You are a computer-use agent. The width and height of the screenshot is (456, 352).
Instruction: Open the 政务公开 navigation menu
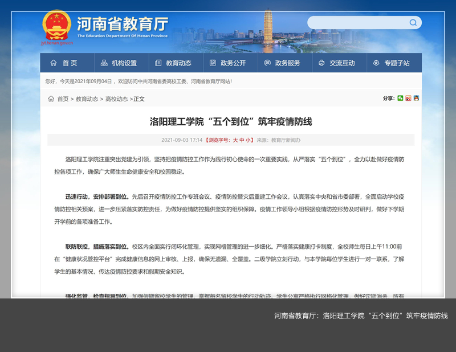(x=227, y=63)
